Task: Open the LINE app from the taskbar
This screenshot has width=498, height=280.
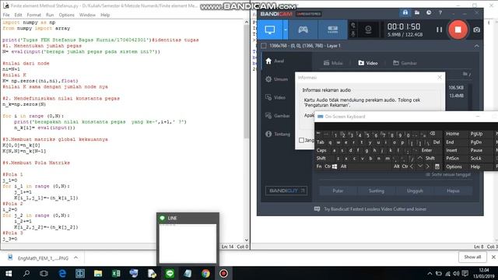Action: (x=170, y=273)
